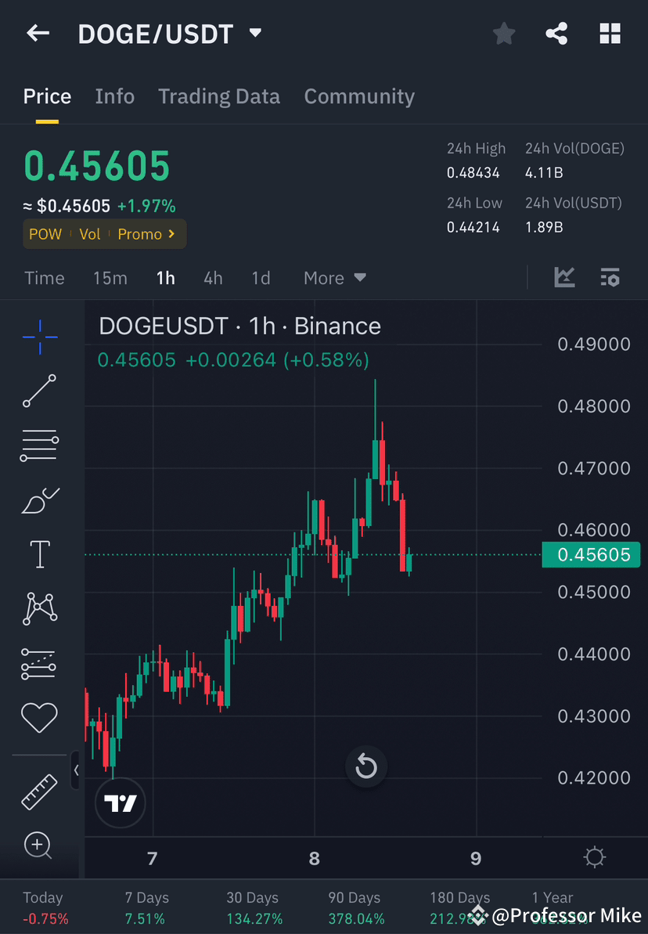Open the horizontal lines drawing tool

[x=39, y=445]
